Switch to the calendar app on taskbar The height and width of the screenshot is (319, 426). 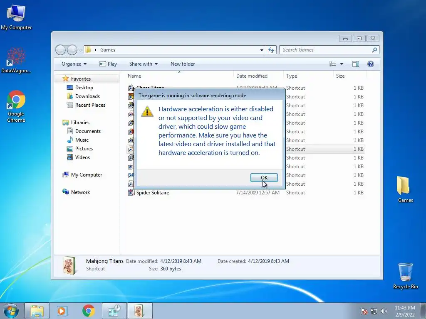[114, 311]
